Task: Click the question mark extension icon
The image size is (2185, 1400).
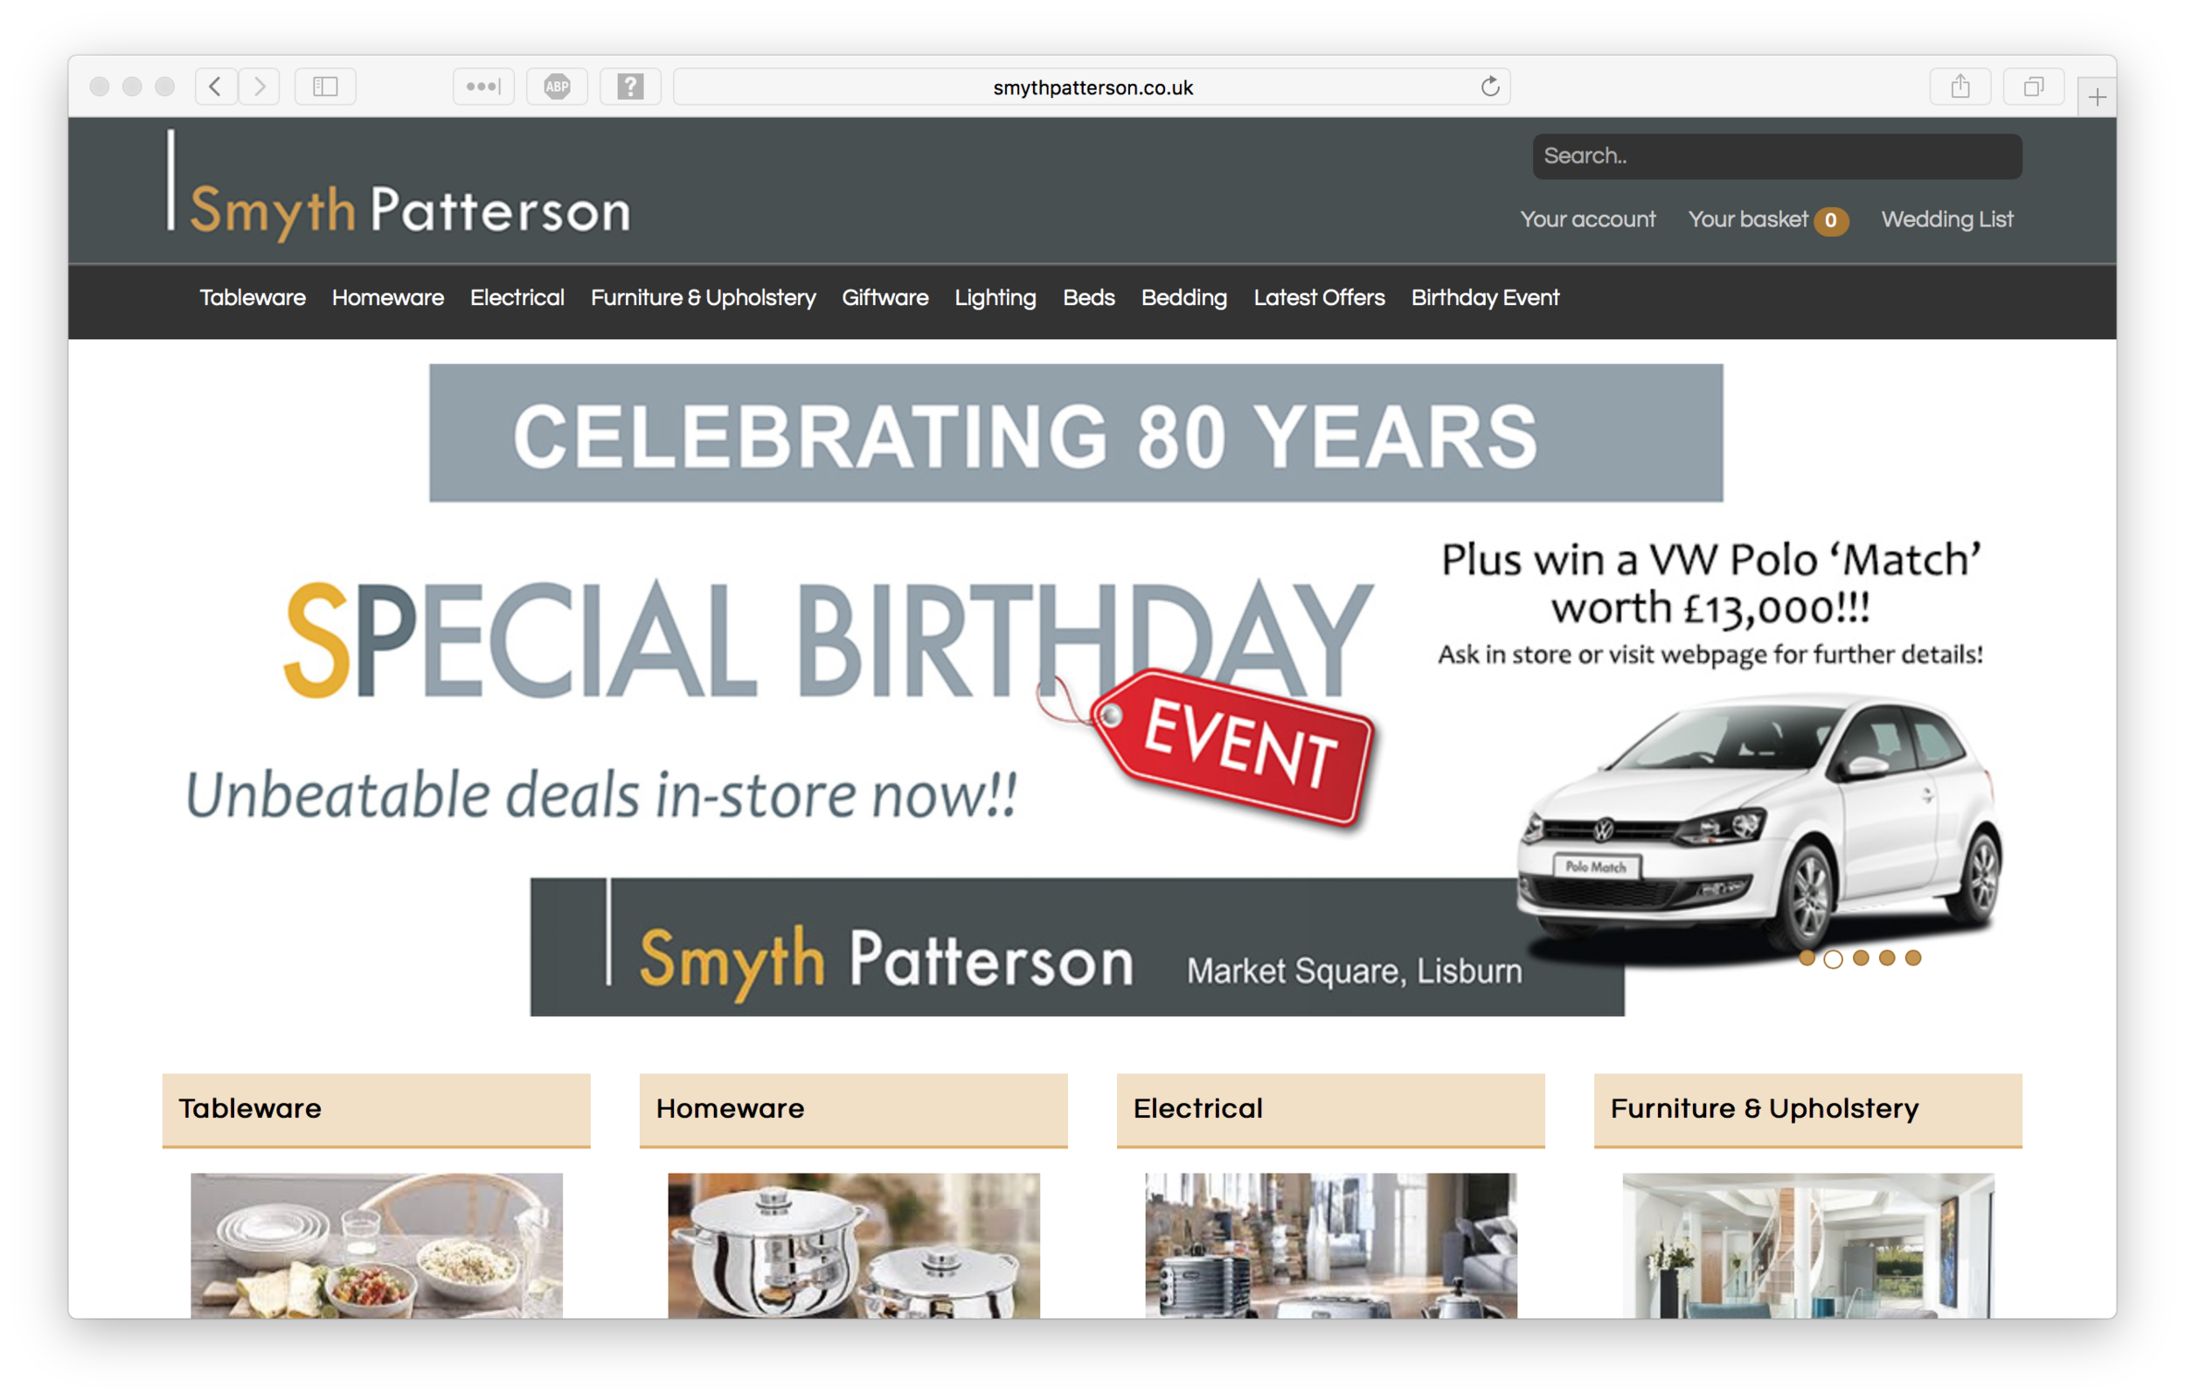Action: click(x=630, y=87)
